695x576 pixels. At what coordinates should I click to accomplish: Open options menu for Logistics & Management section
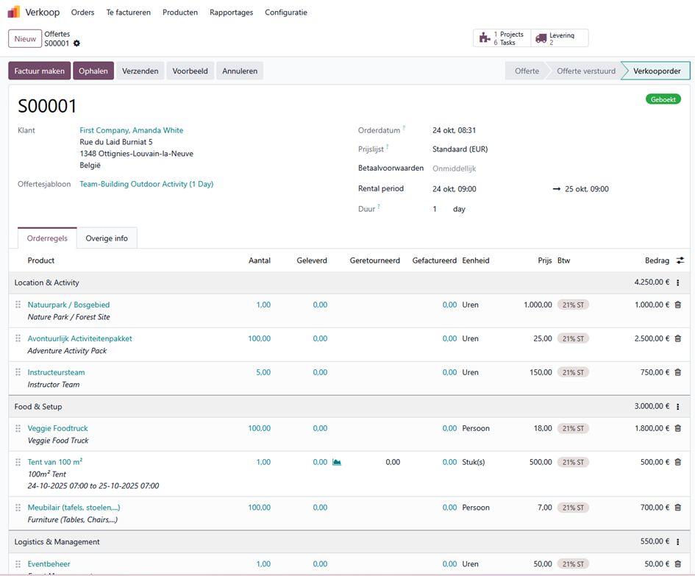click(677, 541)
